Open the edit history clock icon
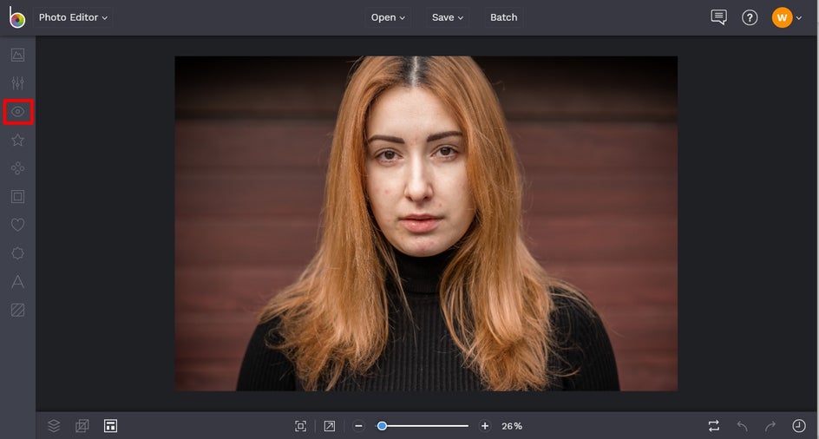819x439 pixels. click(x=799, y=426)
